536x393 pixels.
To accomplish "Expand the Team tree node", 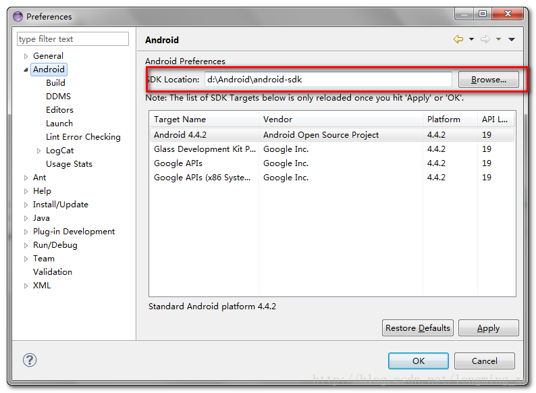I will click(x=26, y=259).
